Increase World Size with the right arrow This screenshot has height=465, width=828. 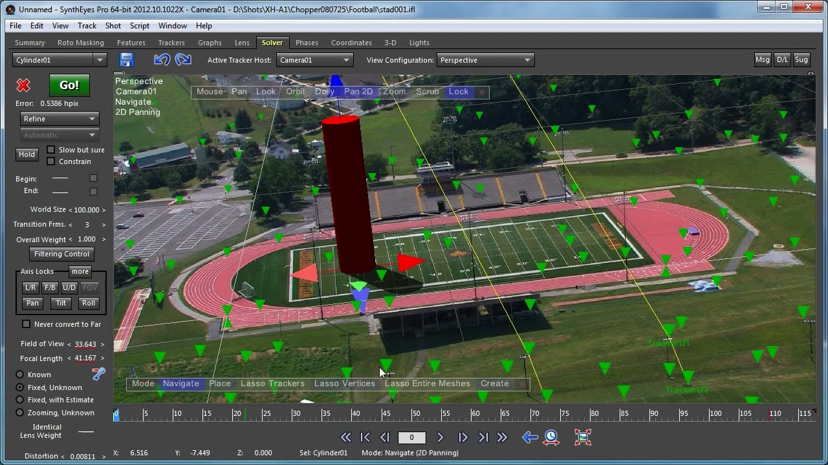[x=103, y=210]
